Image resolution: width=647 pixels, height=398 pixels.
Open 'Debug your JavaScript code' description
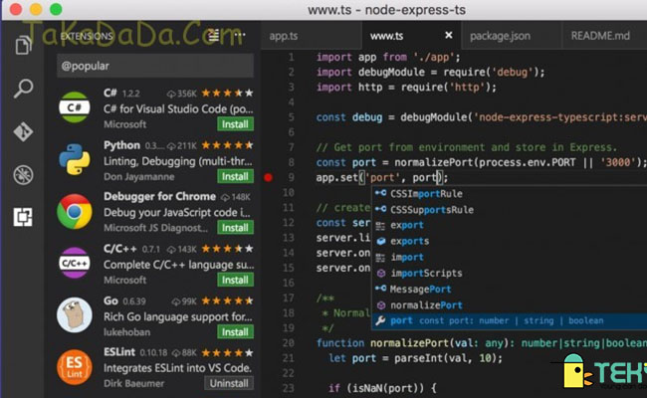coord(177,212)
